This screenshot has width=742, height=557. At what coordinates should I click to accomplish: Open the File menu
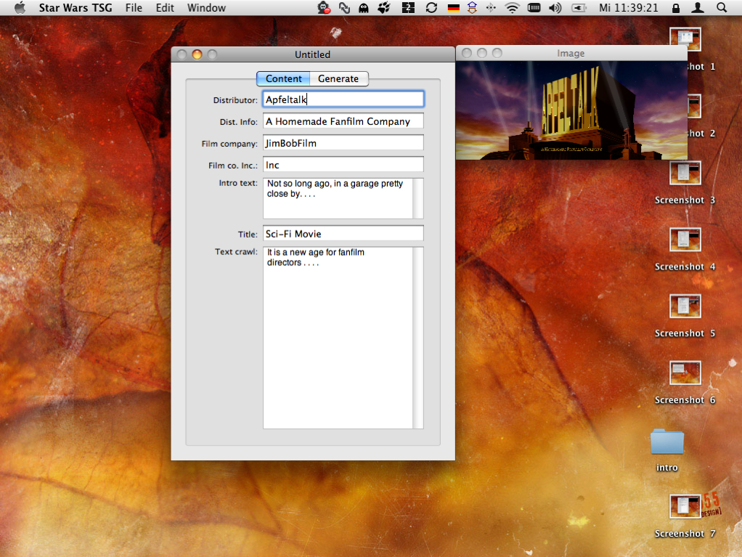tap(134, 7)
